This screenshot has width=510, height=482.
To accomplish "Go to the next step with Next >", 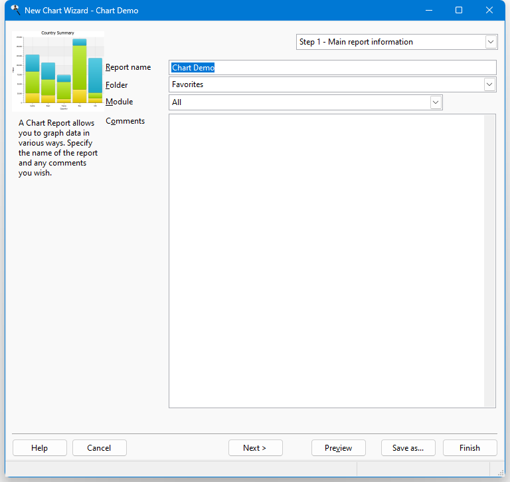I will [255, 448].
